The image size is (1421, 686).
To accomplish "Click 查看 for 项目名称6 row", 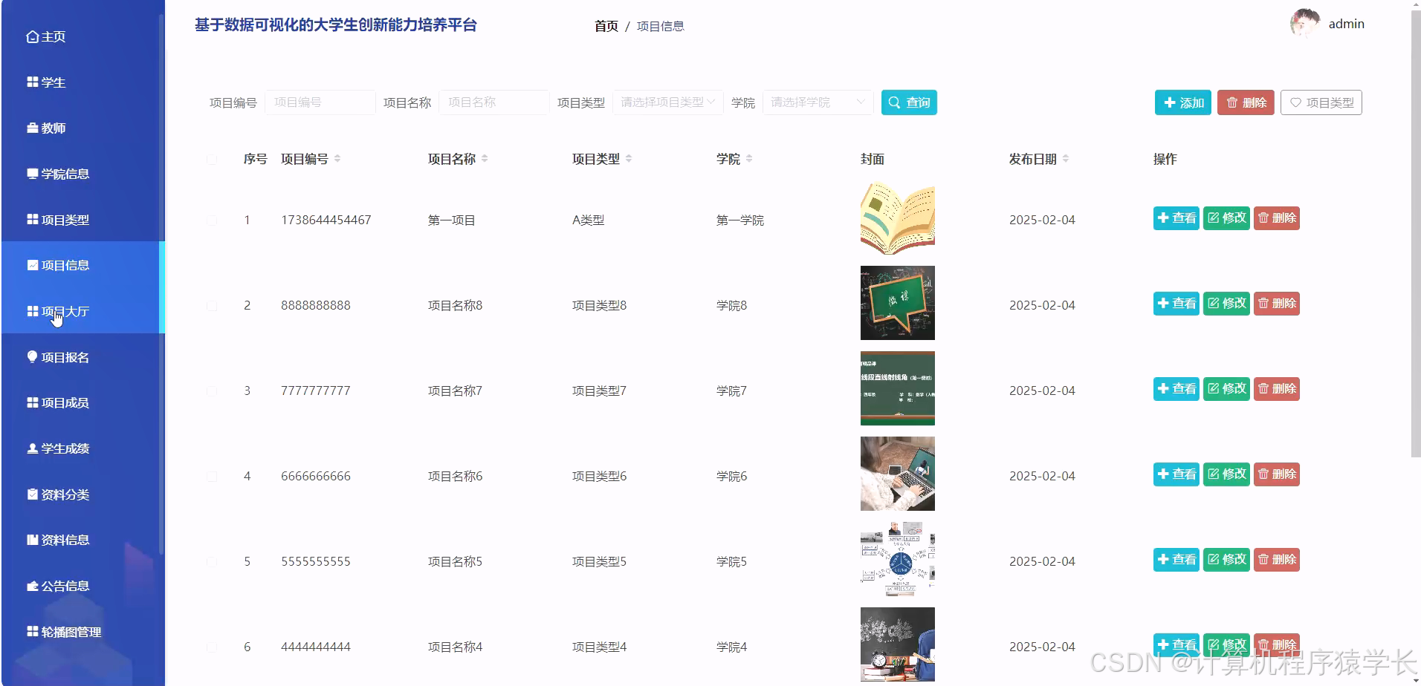I will click(1176, 474).
